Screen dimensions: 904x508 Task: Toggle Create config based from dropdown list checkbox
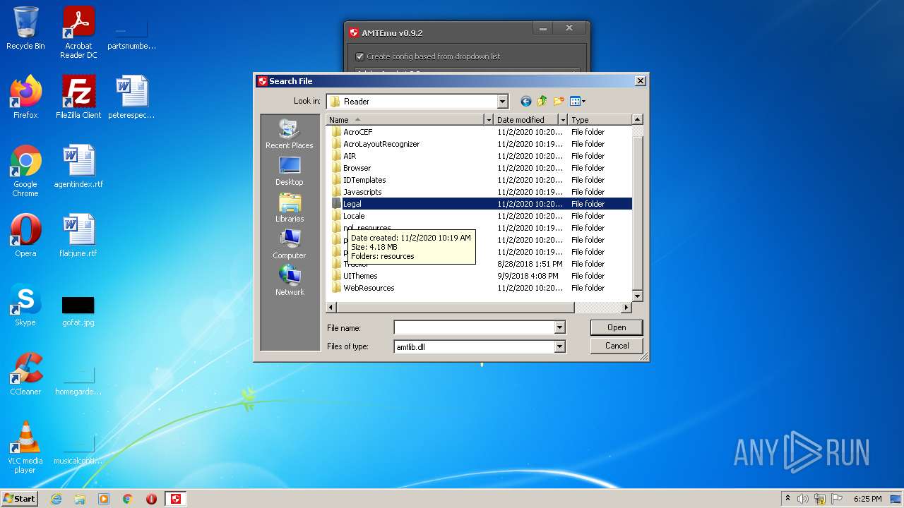pos(359,56)
